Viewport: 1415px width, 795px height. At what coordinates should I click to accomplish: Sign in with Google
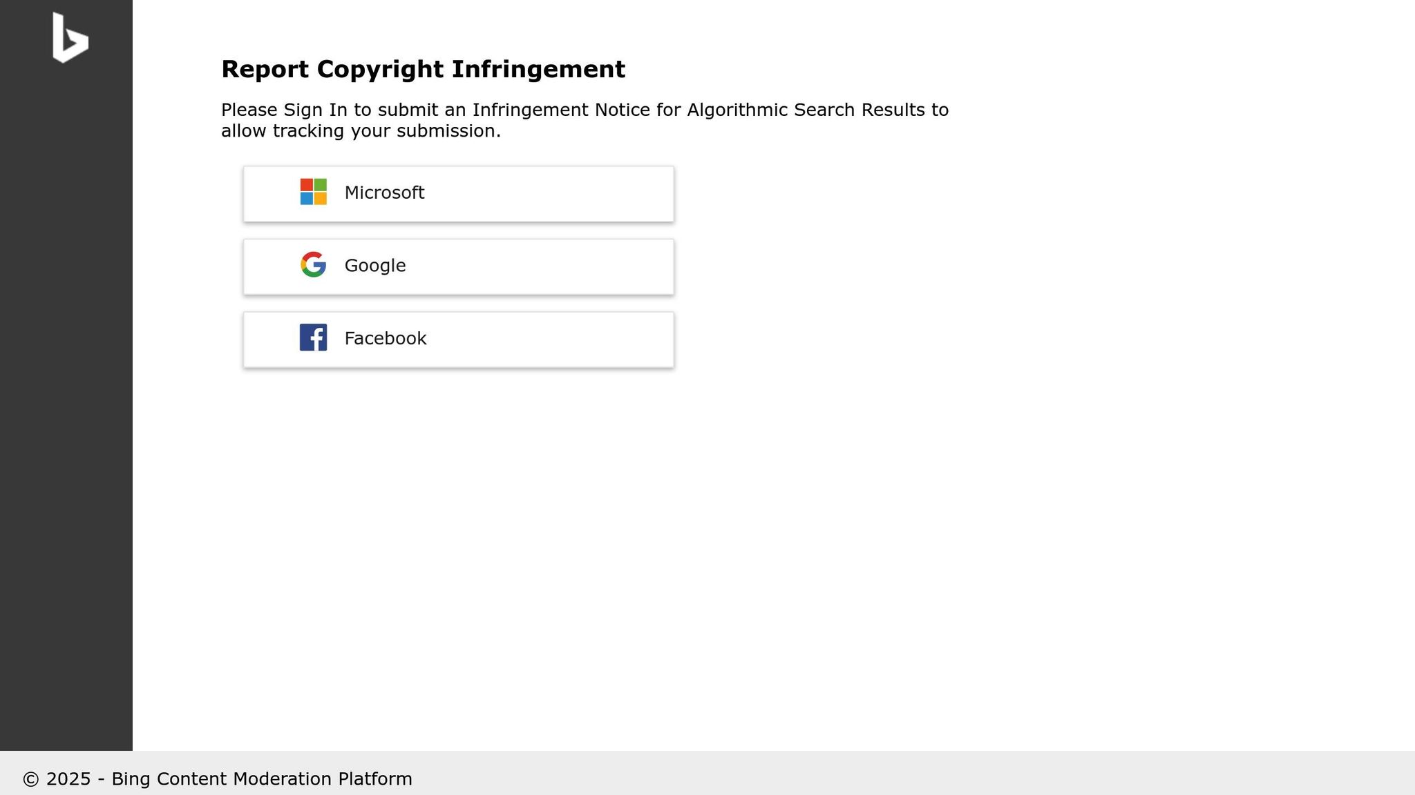pos(458,266)
